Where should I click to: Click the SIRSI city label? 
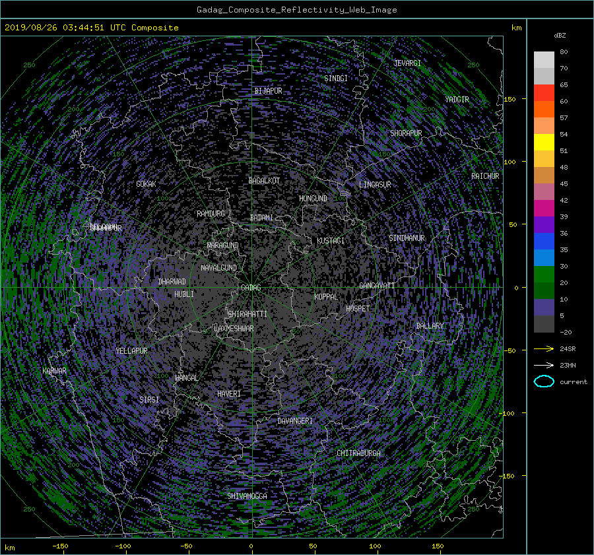pos(149,400)
